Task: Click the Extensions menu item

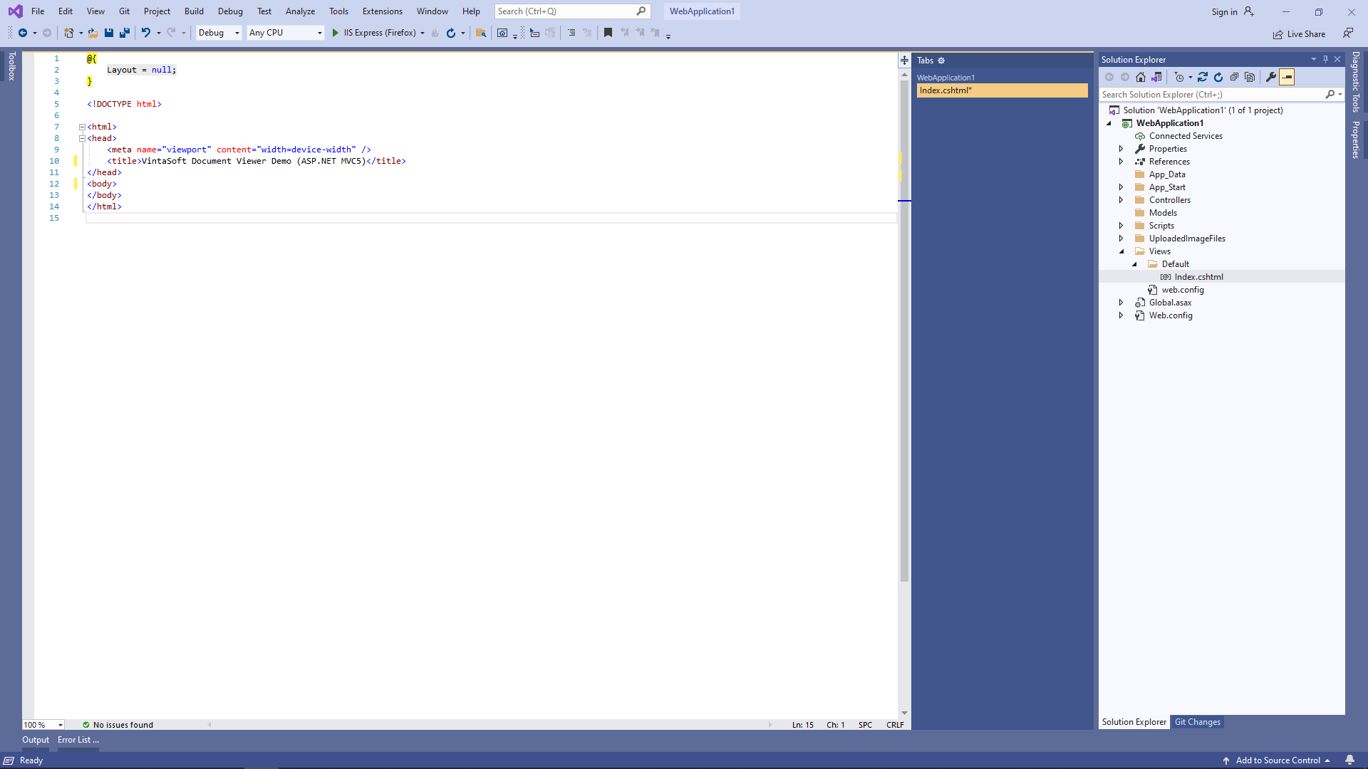Action: click(381, 11)
